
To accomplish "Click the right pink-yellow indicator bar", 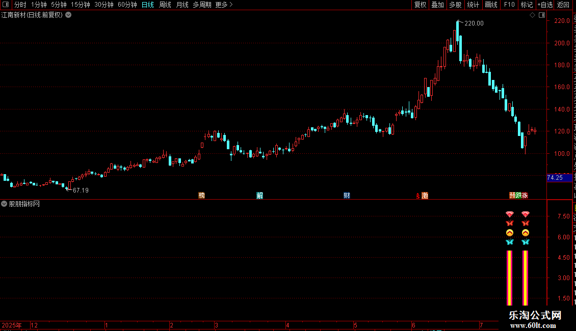I will click(x=526, y=278).
